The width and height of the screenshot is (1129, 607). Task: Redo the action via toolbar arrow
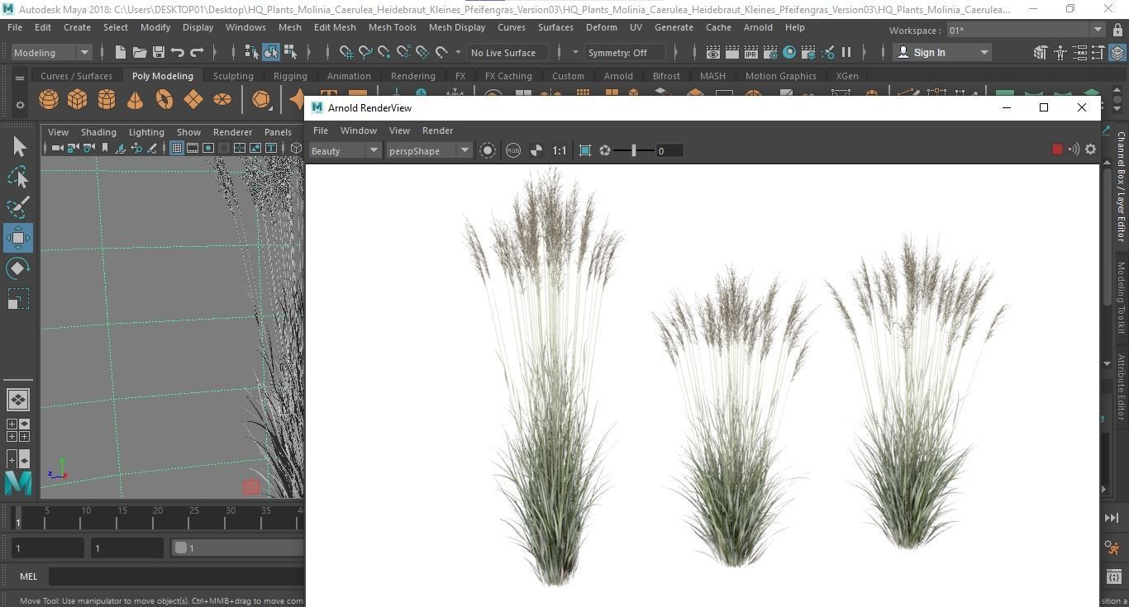pos(197,52)
